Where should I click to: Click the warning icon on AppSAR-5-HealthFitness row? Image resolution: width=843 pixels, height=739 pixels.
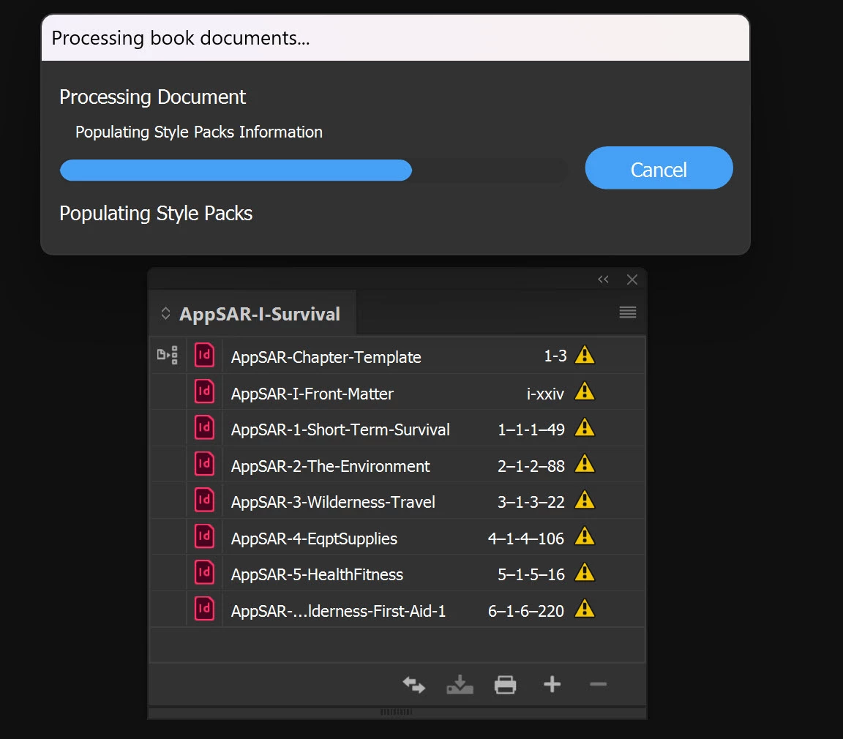(x=585, y=572)
